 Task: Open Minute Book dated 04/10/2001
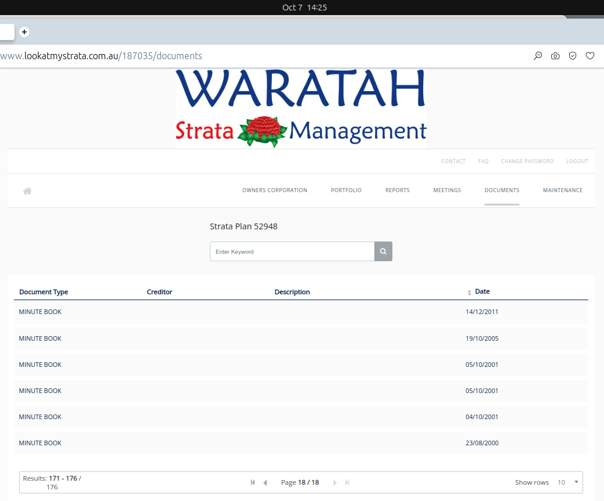point(301,417)
